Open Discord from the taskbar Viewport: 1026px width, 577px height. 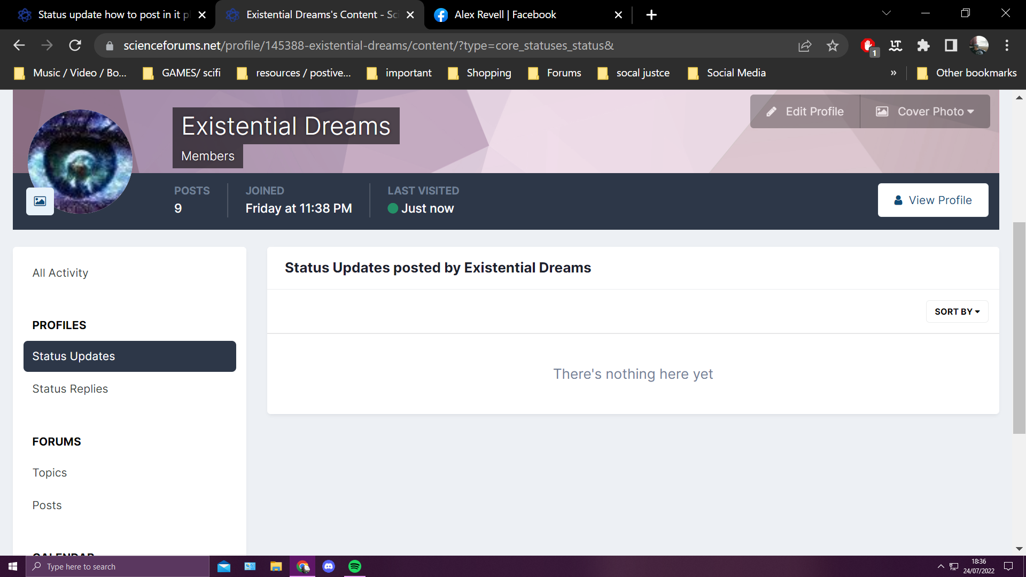(329, 566)
